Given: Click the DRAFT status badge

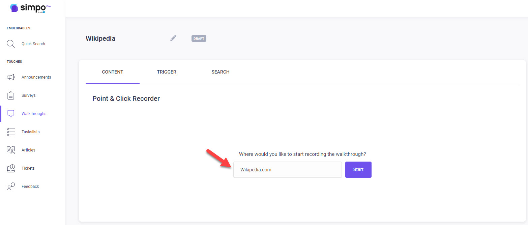Looking at the screenshot, I should coord(199,38).
